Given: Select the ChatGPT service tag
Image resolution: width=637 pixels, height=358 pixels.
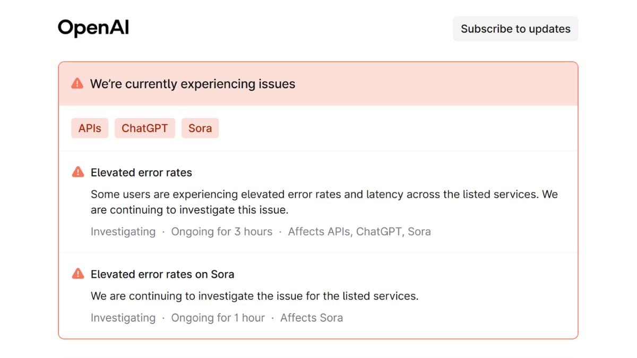Looking at the screenshot, I should pos(145,128).
